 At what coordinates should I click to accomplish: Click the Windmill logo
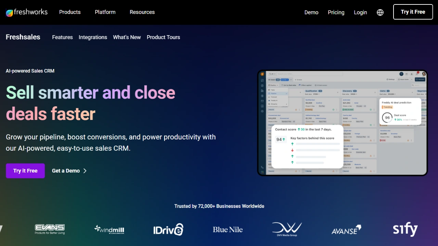109,229
